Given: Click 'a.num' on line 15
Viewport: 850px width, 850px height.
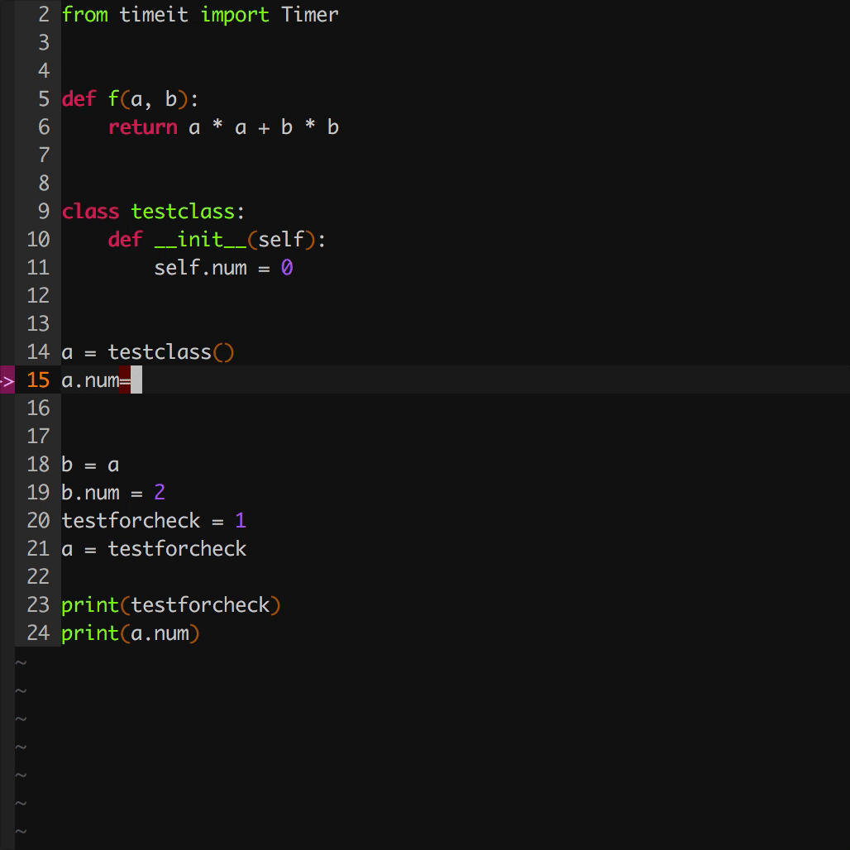Looking at the screenshot, I should pos(90,380).
